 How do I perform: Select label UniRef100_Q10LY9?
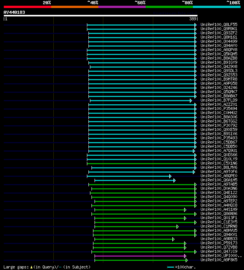click(219, 159)
